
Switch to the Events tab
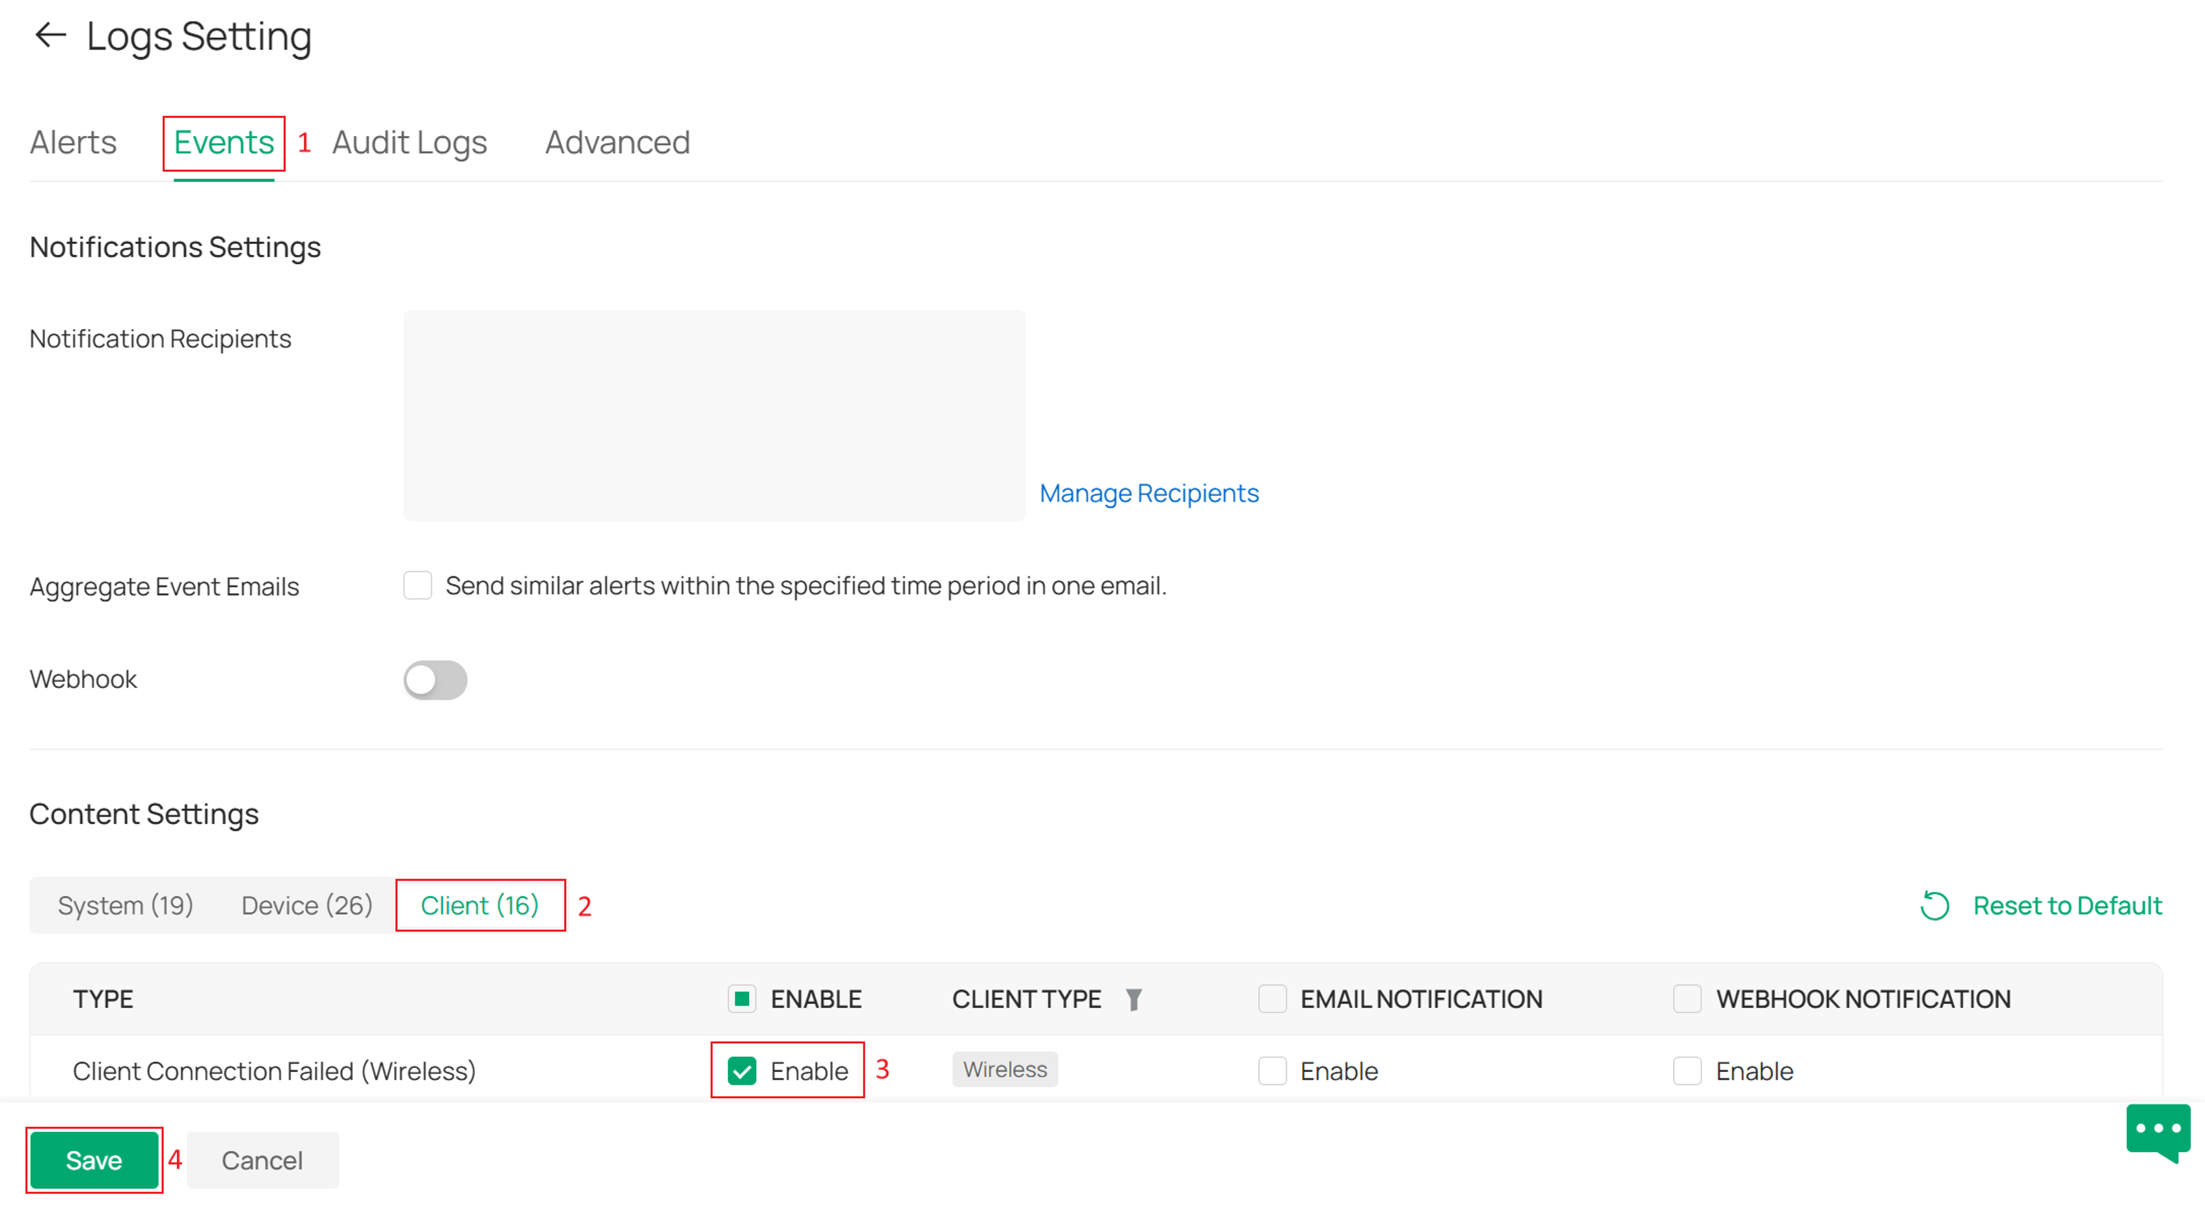pos(223,143)
